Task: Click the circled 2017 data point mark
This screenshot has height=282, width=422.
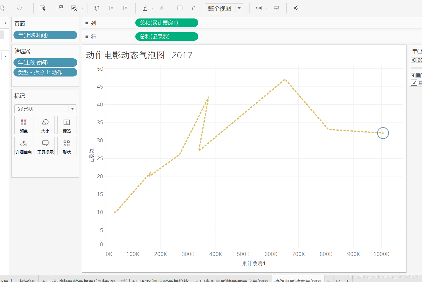Action: click(383, 133)
